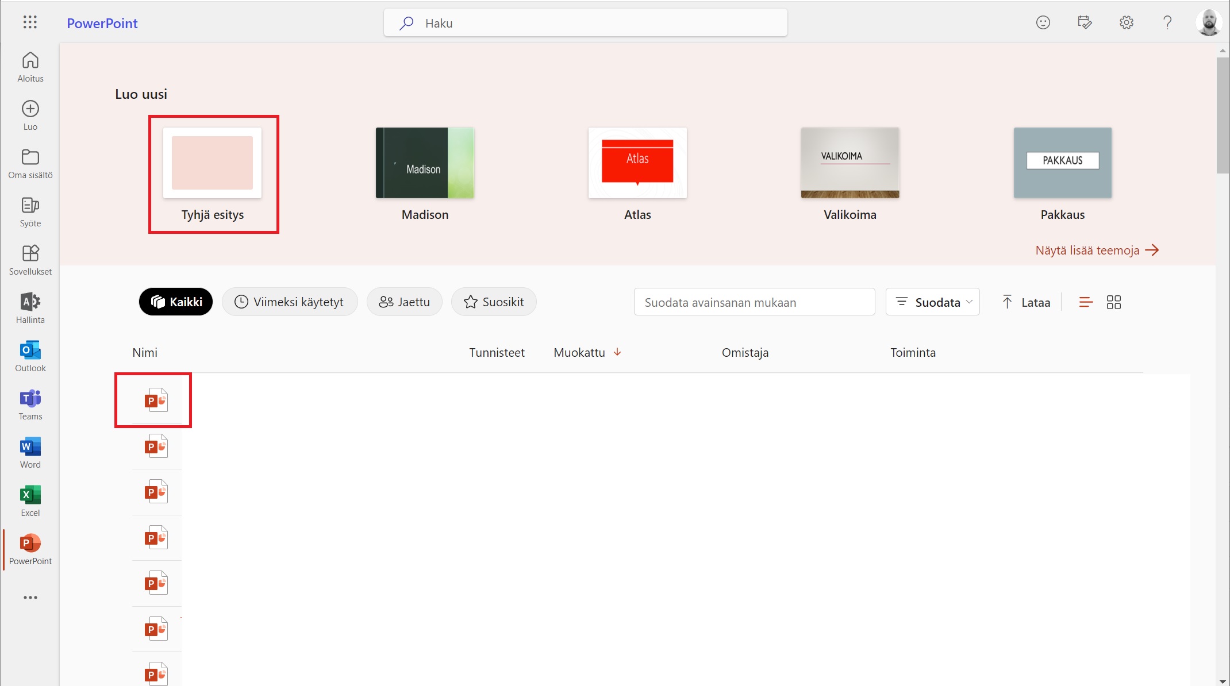Open more apps ellipsis in sidebar
The width and height of the screenshot is (1230, 686).
click(30, 598)
